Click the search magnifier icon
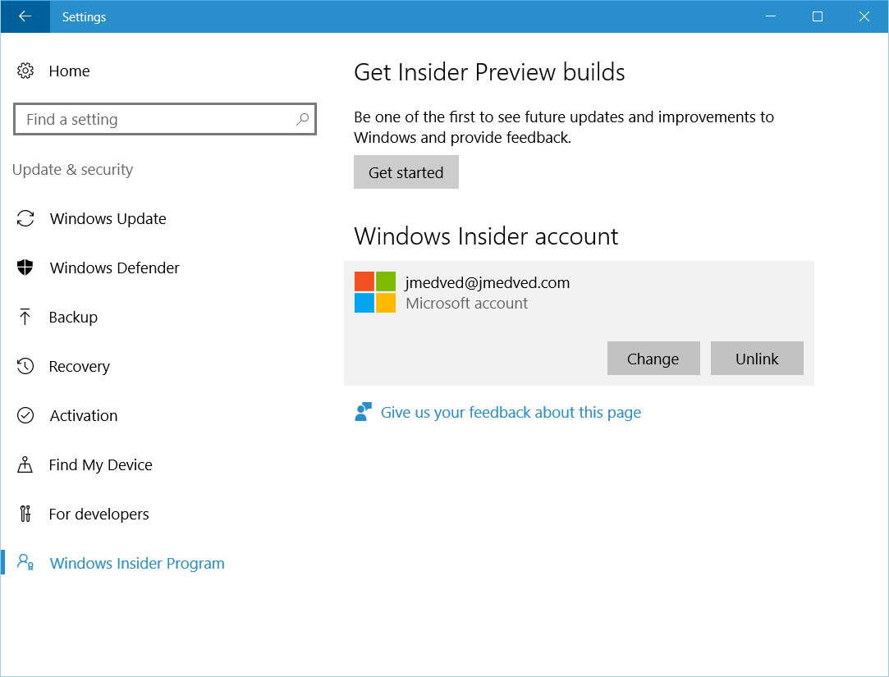The height and width of the screenshot is (677, 889). click(x=302, y=120)
